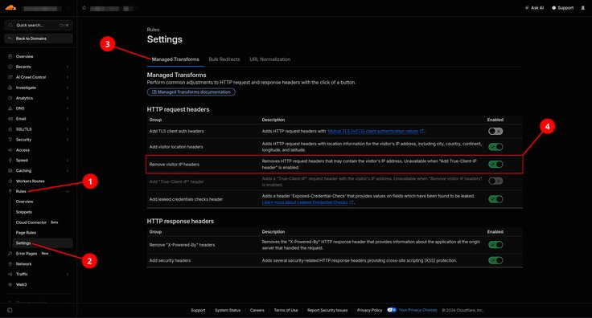Open Cloud Connector under Rules
The image size is (592, 318).
[x=31, y=222]
